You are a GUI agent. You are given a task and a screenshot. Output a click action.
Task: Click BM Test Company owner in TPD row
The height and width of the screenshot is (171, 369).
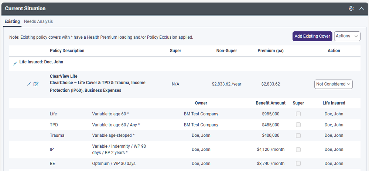click(x=201, y=125)
